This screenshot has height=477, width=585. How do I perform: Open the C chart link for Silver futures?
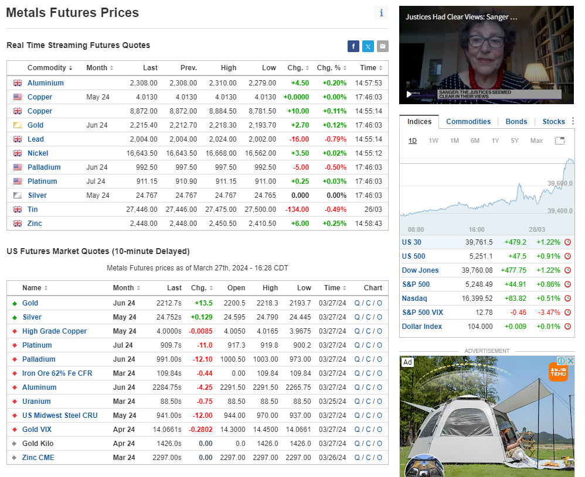[368, 317]
